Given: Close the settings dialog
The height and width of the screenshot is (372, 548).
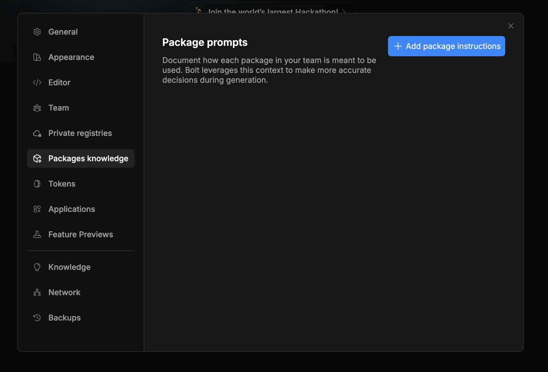Looking at the screenshot, I should click(511, 26).
